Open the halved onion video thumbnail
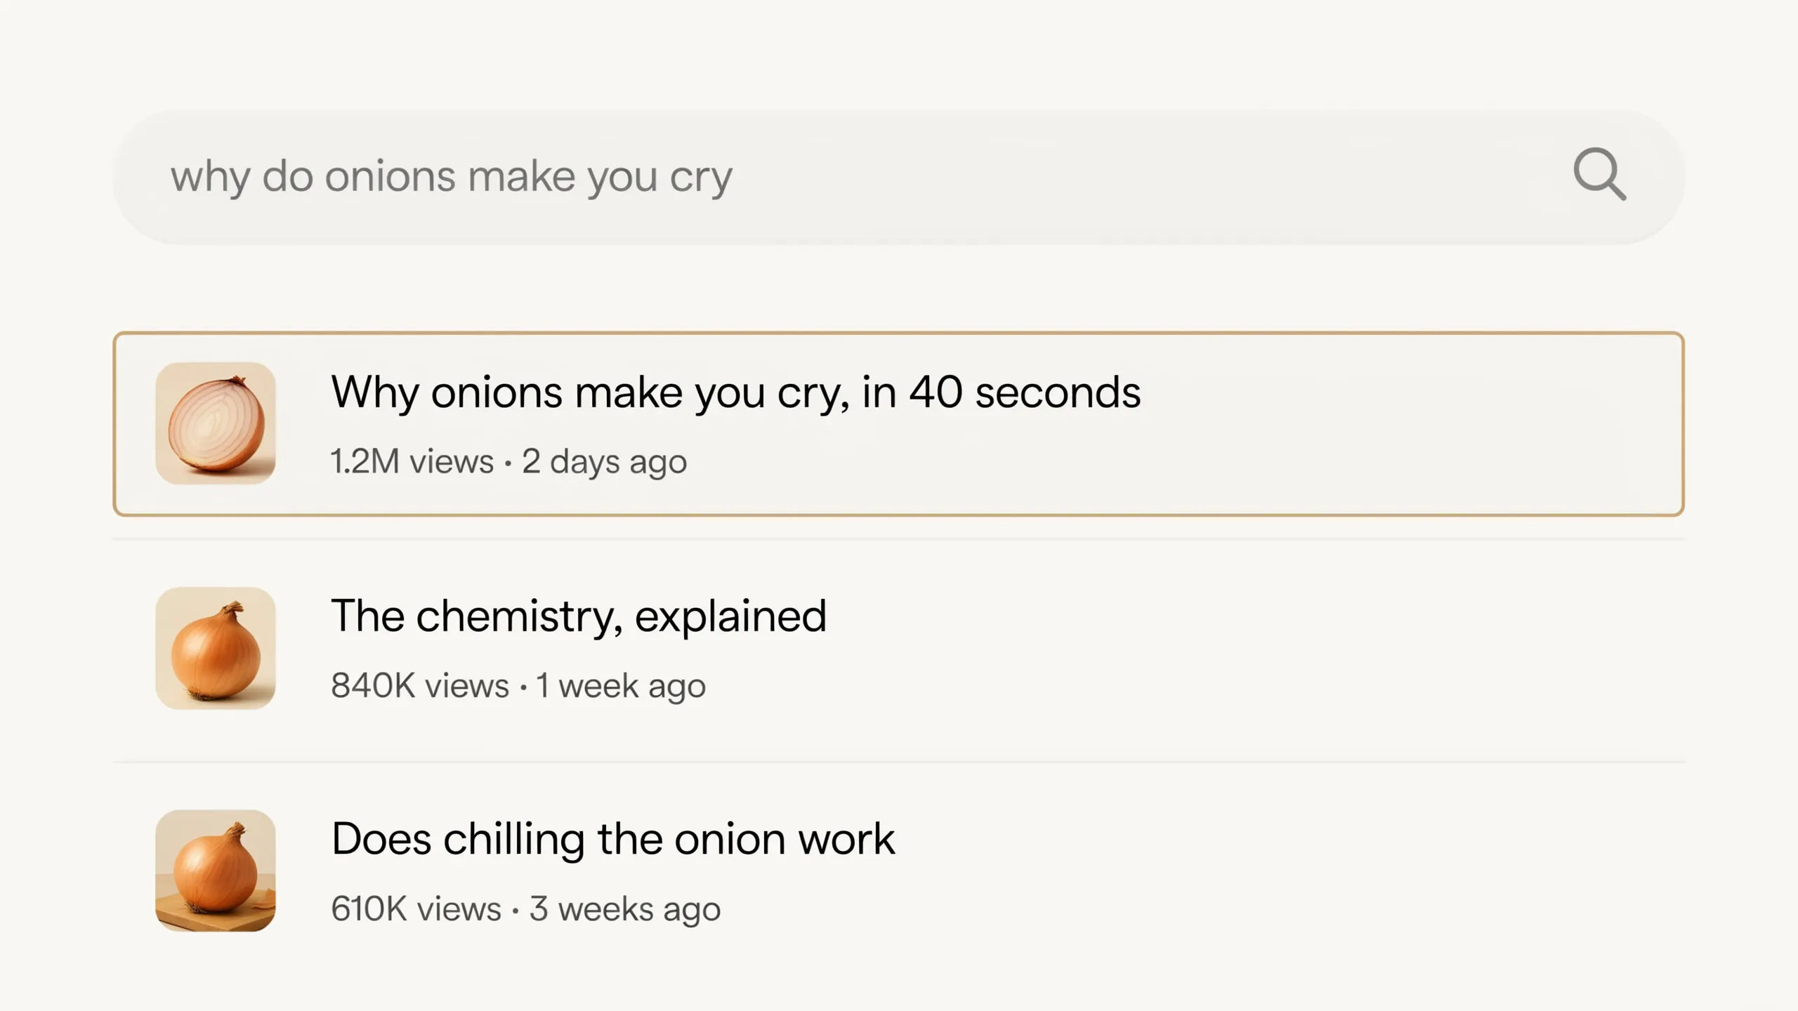The image size is (1798, 1011). 216,423
